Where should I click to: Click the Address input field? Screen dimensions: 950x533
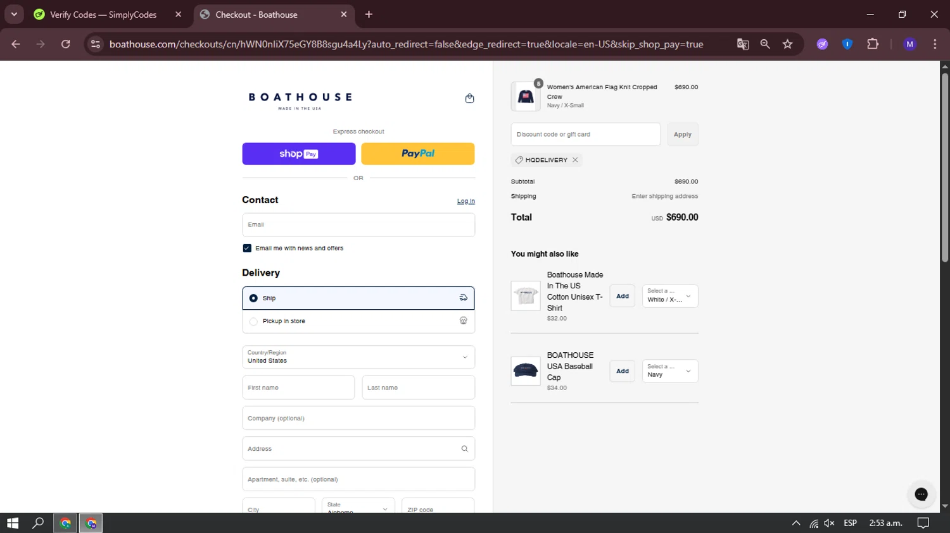358,449
